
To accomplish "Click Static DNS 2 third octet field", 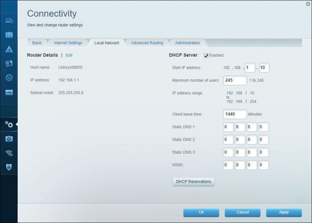I will coord(252,139).
